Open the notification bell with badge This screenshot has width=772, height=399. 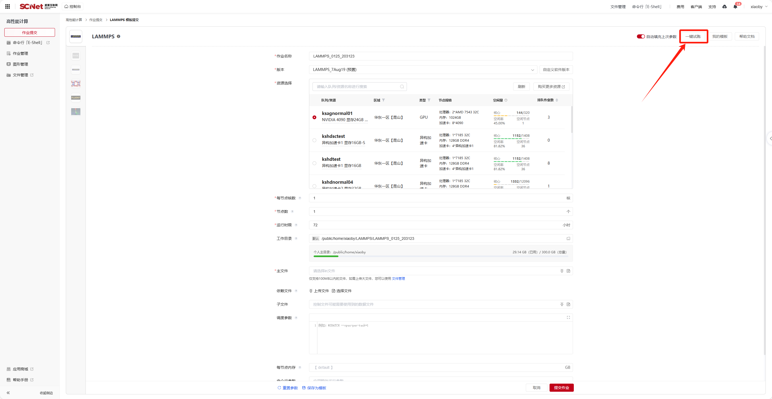click(x=735, y=6)
